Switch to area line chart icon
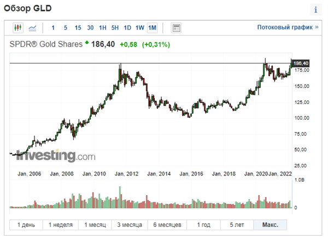The width and height of the screenshot is (328, 240). (x=32, y=28)
